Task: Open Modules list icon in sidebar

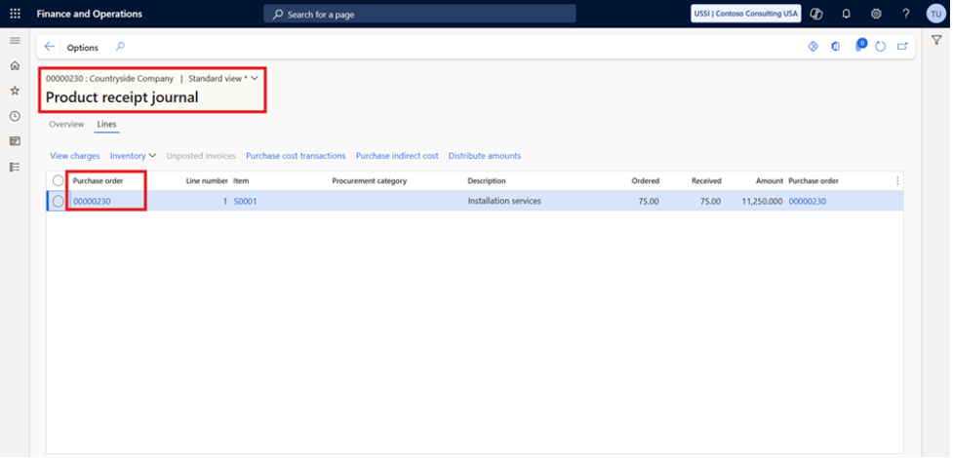Action: [x=16, y=167]
